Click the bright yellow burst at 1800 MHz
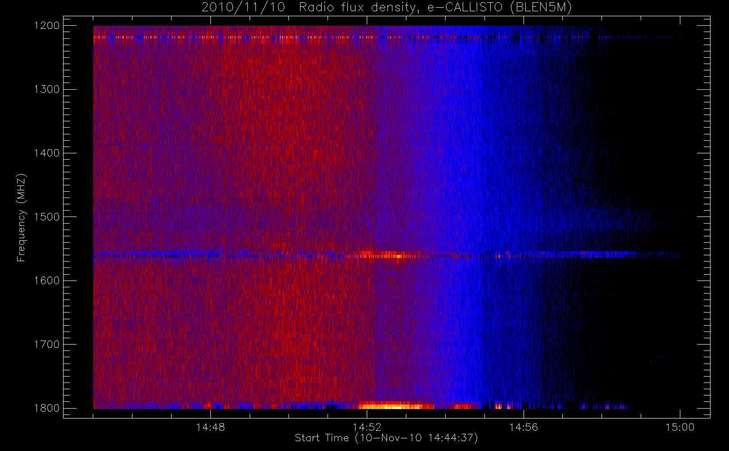Image resolution: width=729 pixels, height=451 pixels. pyautogui.click(x=390, y=406)
